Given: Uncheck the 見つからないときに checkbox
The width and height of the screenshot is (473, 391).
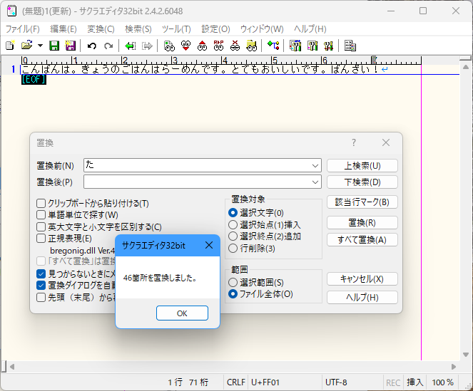Looking at the screenshot, I should [x=41, y=273].
